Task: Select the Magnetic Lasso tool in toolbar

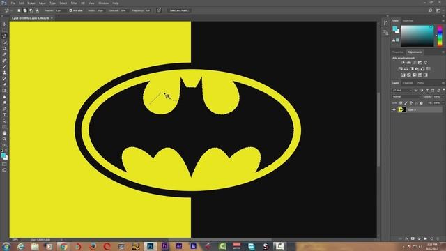Action: 4,36
